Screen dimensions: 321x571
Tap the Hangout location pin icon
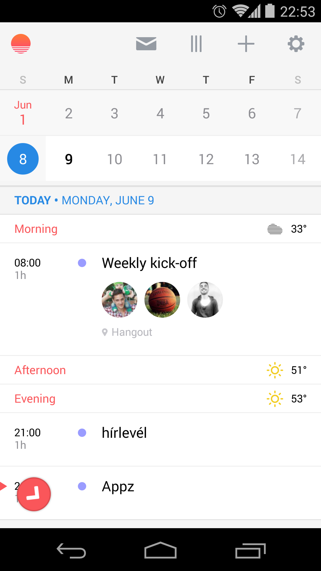click(x=105, y=332)
